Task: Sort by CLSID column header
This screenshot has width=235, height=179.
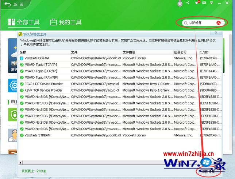Action: pos(210,52)
